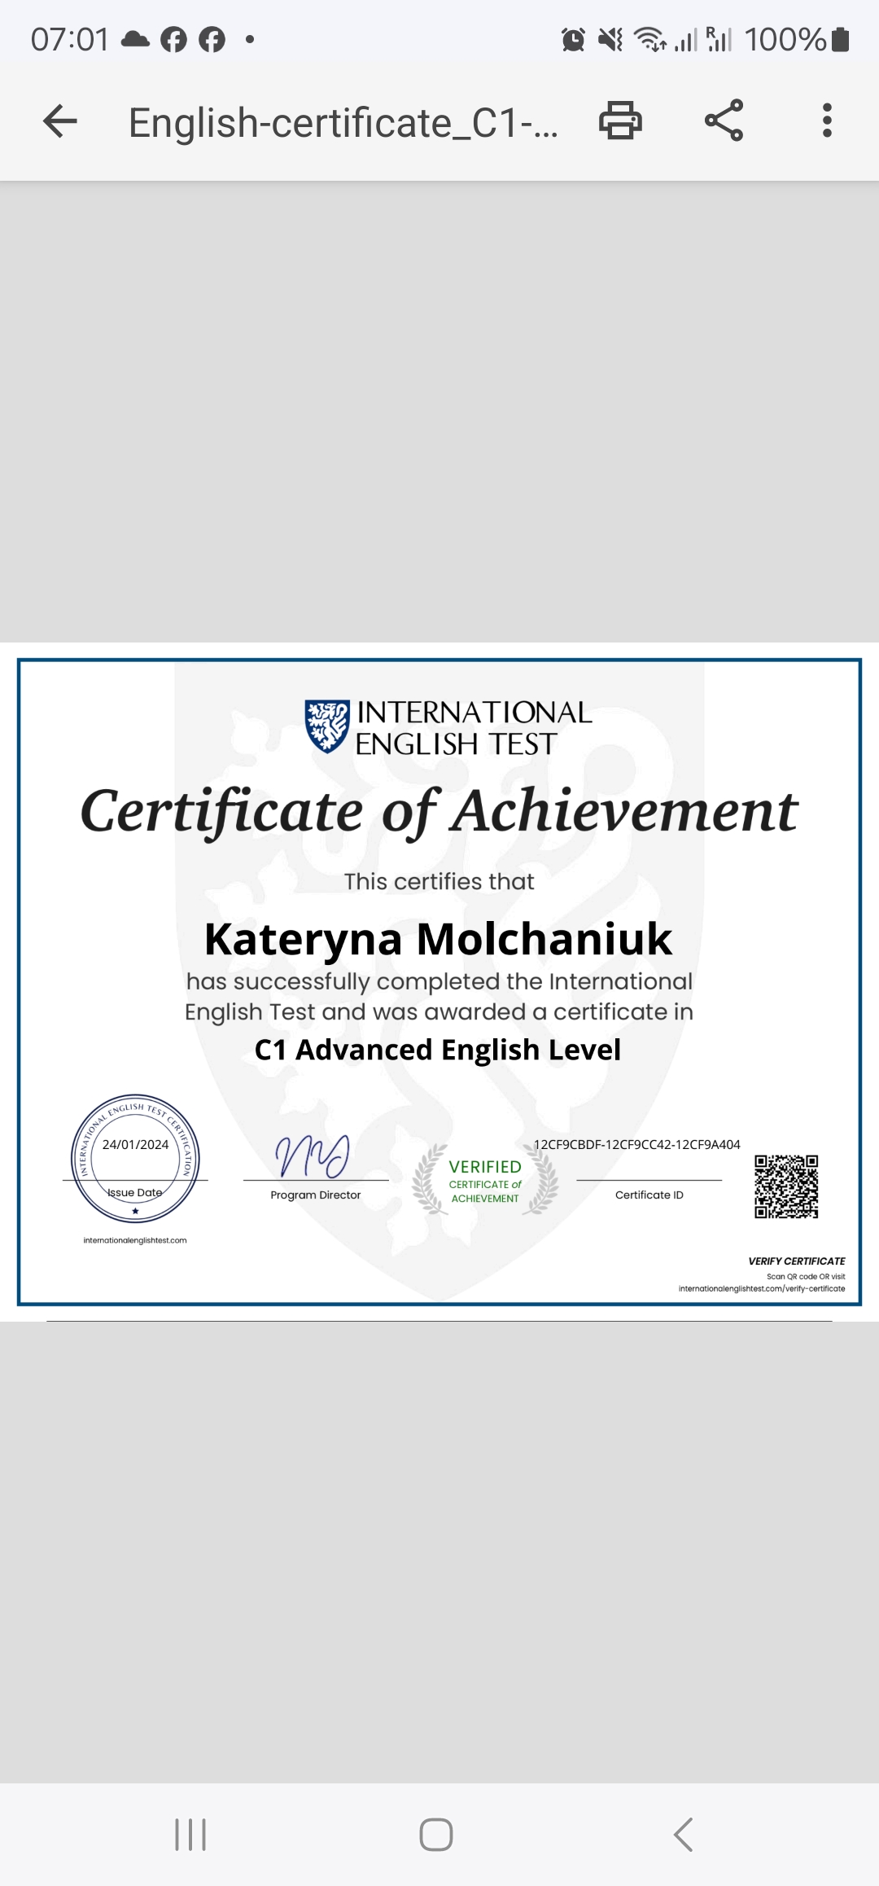Tap the 100% battery percentage
This screenshot has height=1886, width=879.
click(x=785, y=39)
